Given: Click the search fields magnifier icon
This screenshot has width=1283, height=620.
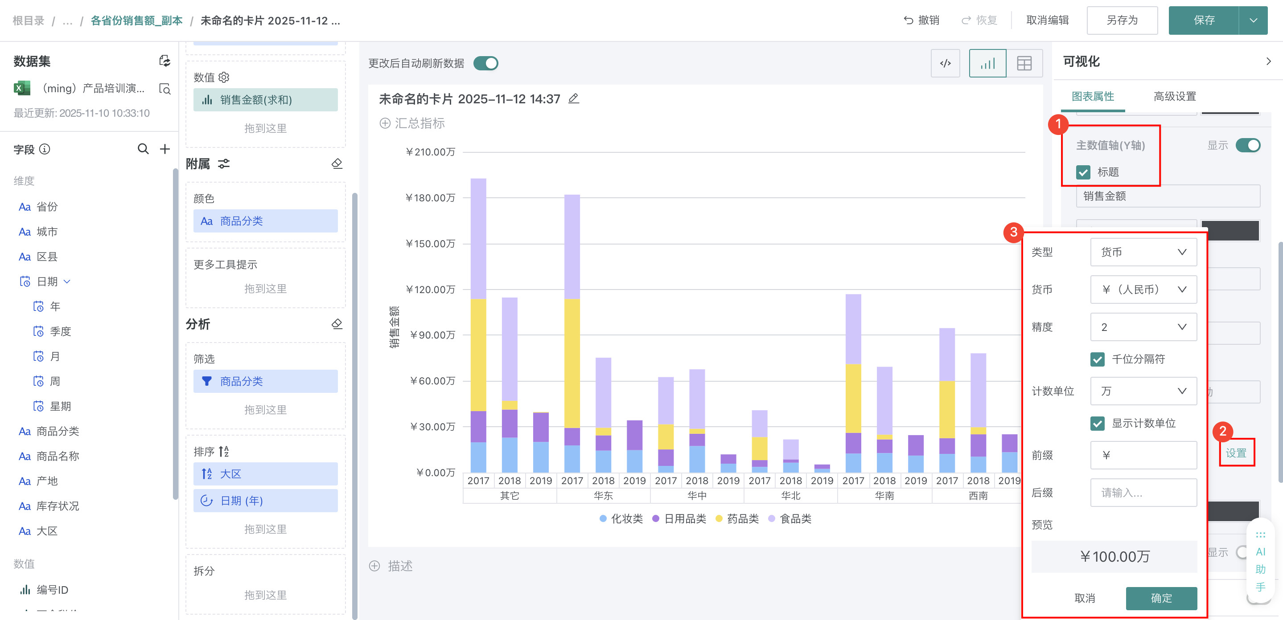Looking at the screenshot, I should click(143, 149).
